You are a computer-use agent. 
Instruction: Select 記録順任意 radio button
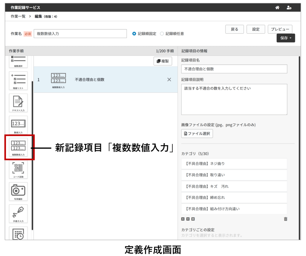pyautogui.click(x=162, y=34)
